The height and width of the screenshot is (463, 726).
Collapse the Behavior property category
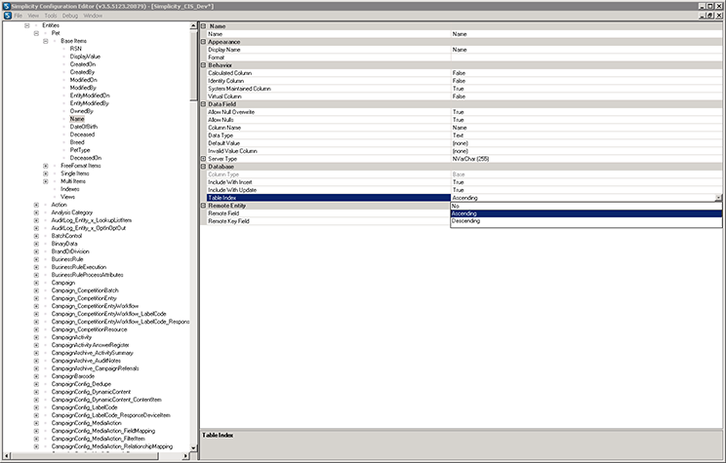coord(203,65)
